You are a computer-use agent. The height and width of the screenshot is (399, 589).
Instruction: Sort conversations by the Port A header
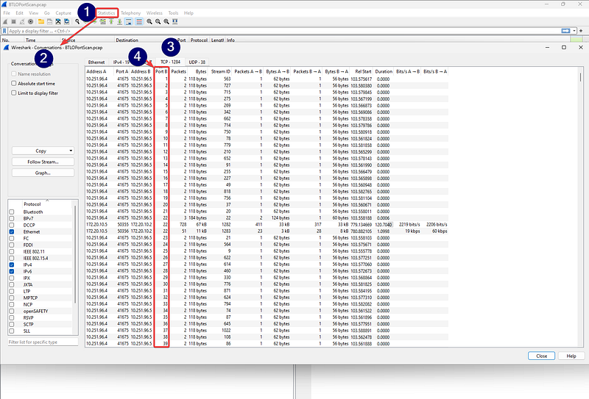coord(122,71)
